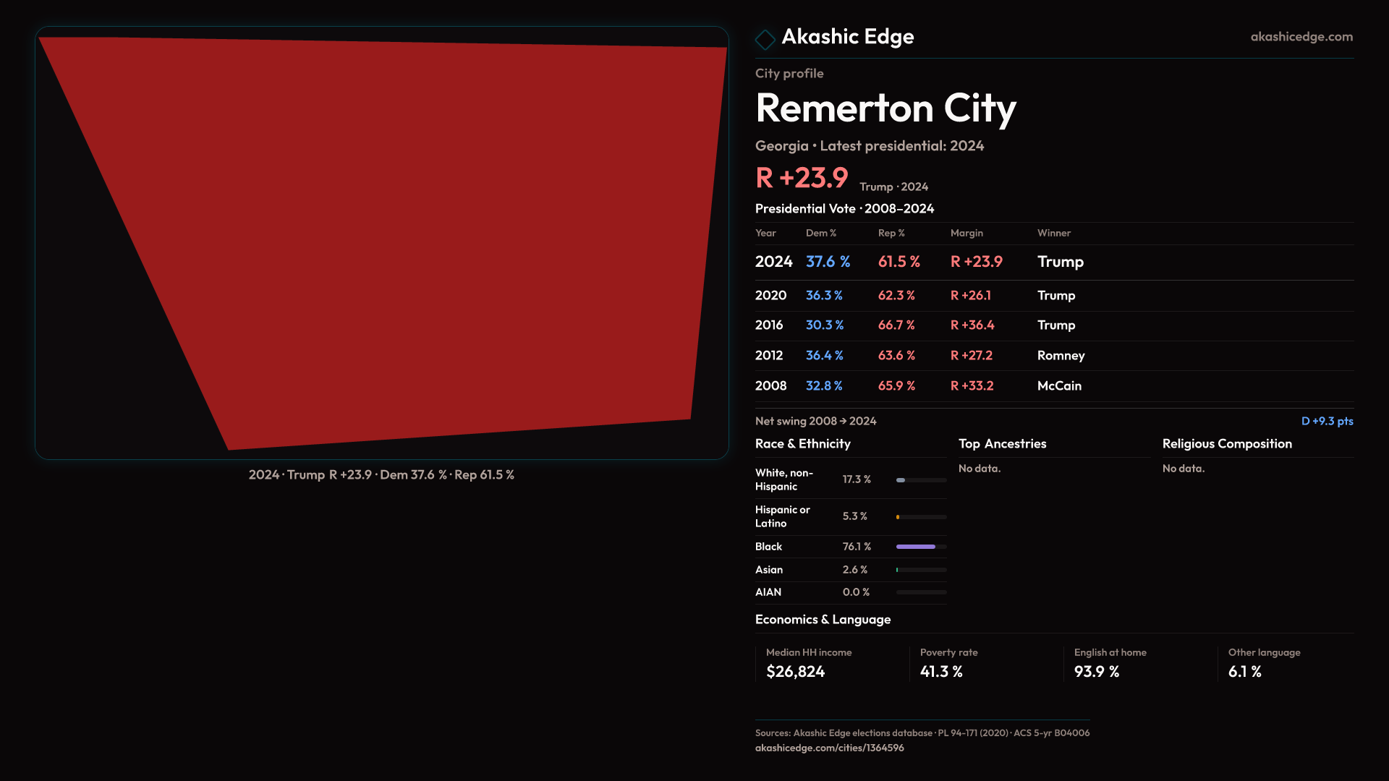
Task: Click the Akashic Edge diamond logo icon
Action: coord(765,39)
